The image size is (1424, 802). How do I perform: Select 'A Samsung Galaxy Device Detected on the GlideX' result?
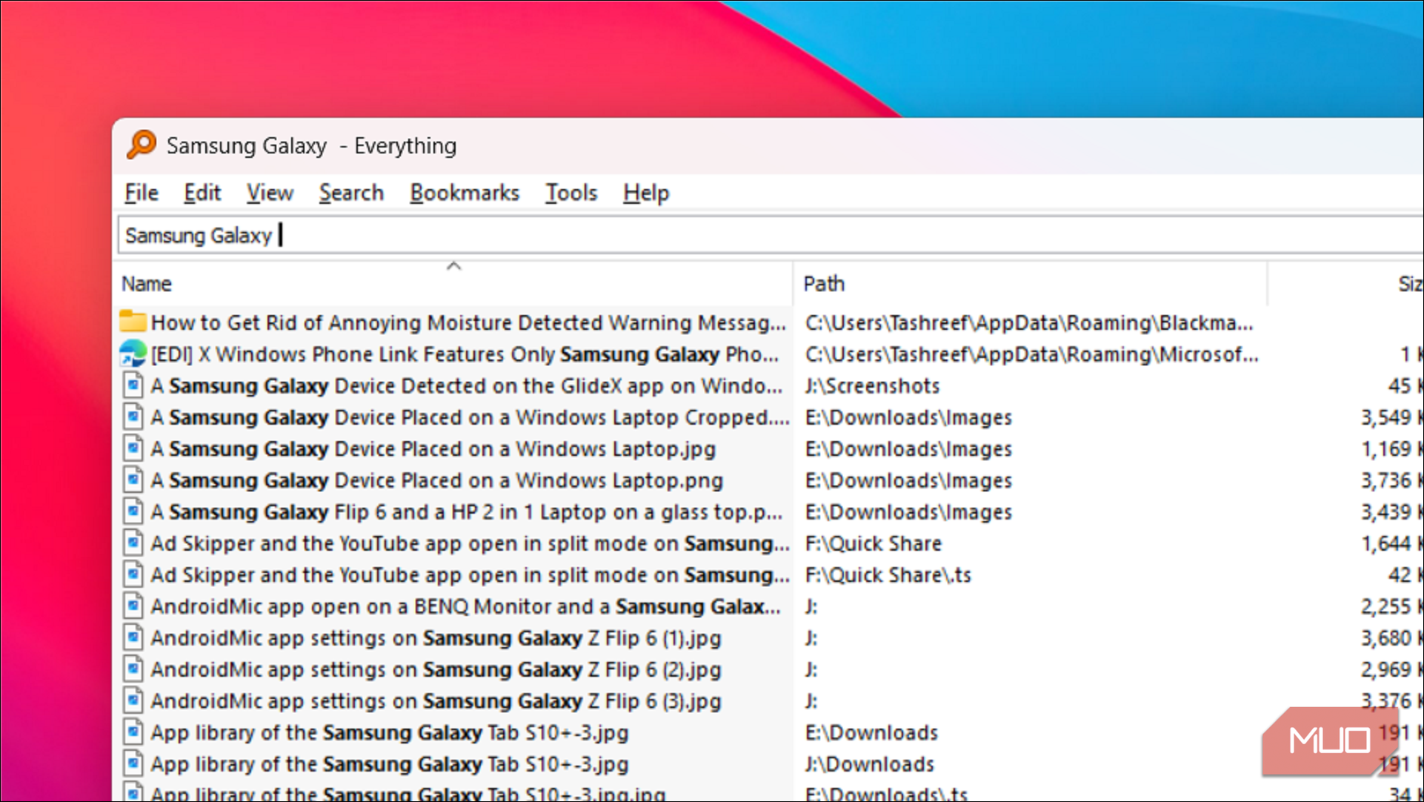point(467,385)
